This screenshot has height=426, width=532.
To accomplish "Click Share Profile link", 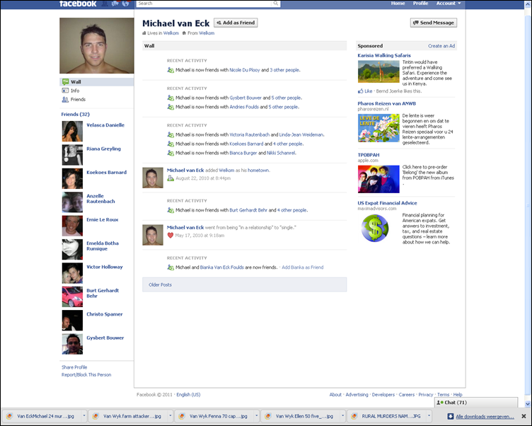I will click(74, 367).
